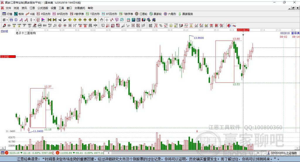Image resolution: width=300 pixels, height=162 pixels.
Task: Select the red target circle tool
Action: click(x=60, y=26)
